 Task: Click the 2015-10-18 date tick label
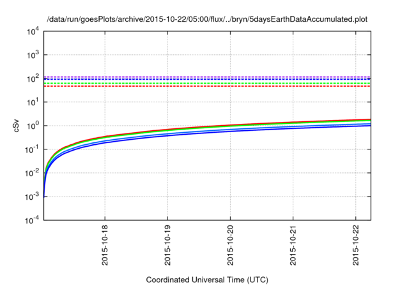tap(105, 245)
